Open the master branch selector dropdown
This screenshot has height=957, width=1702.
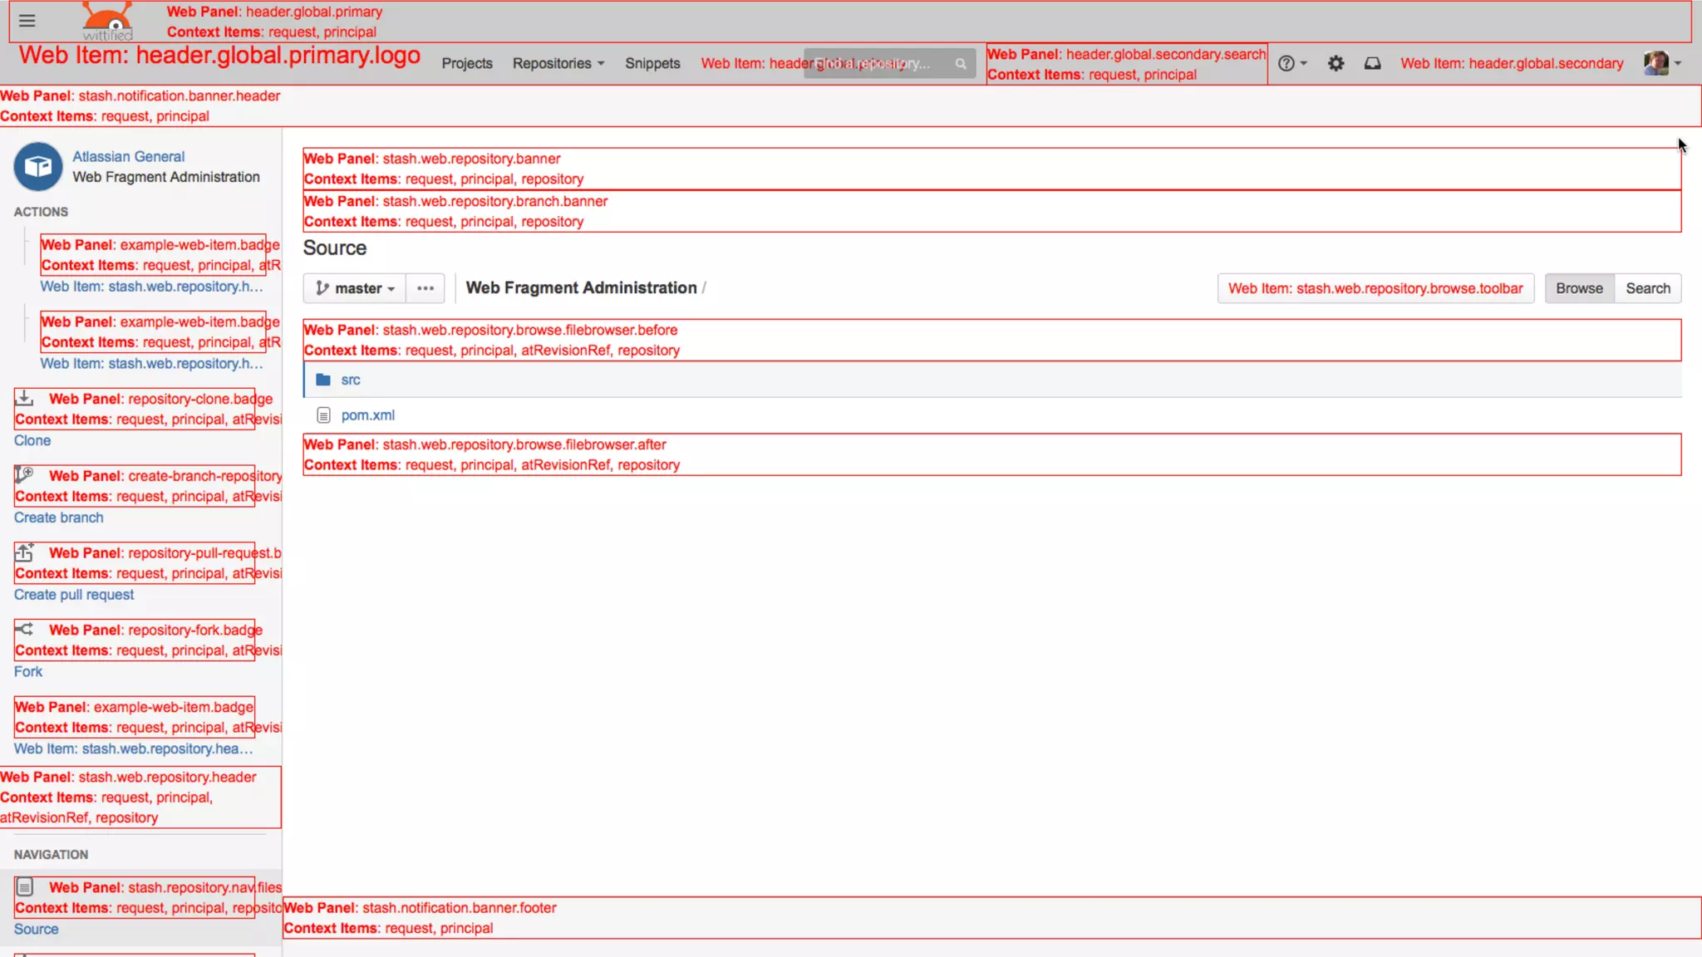(355, 288)
